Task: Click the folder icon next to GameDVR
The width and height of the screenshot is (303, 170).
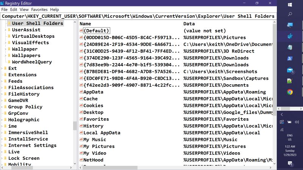Action: 5,100
